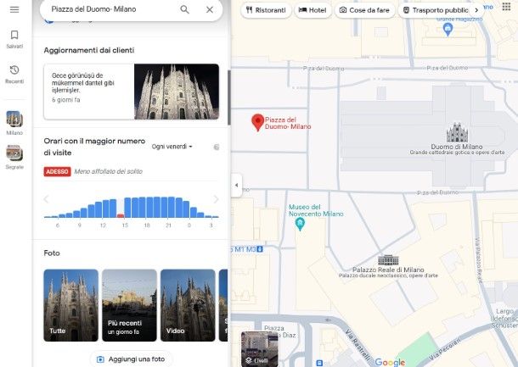Select the Cose da fare chip
The image size is (518, 367).
pos(364,10)
